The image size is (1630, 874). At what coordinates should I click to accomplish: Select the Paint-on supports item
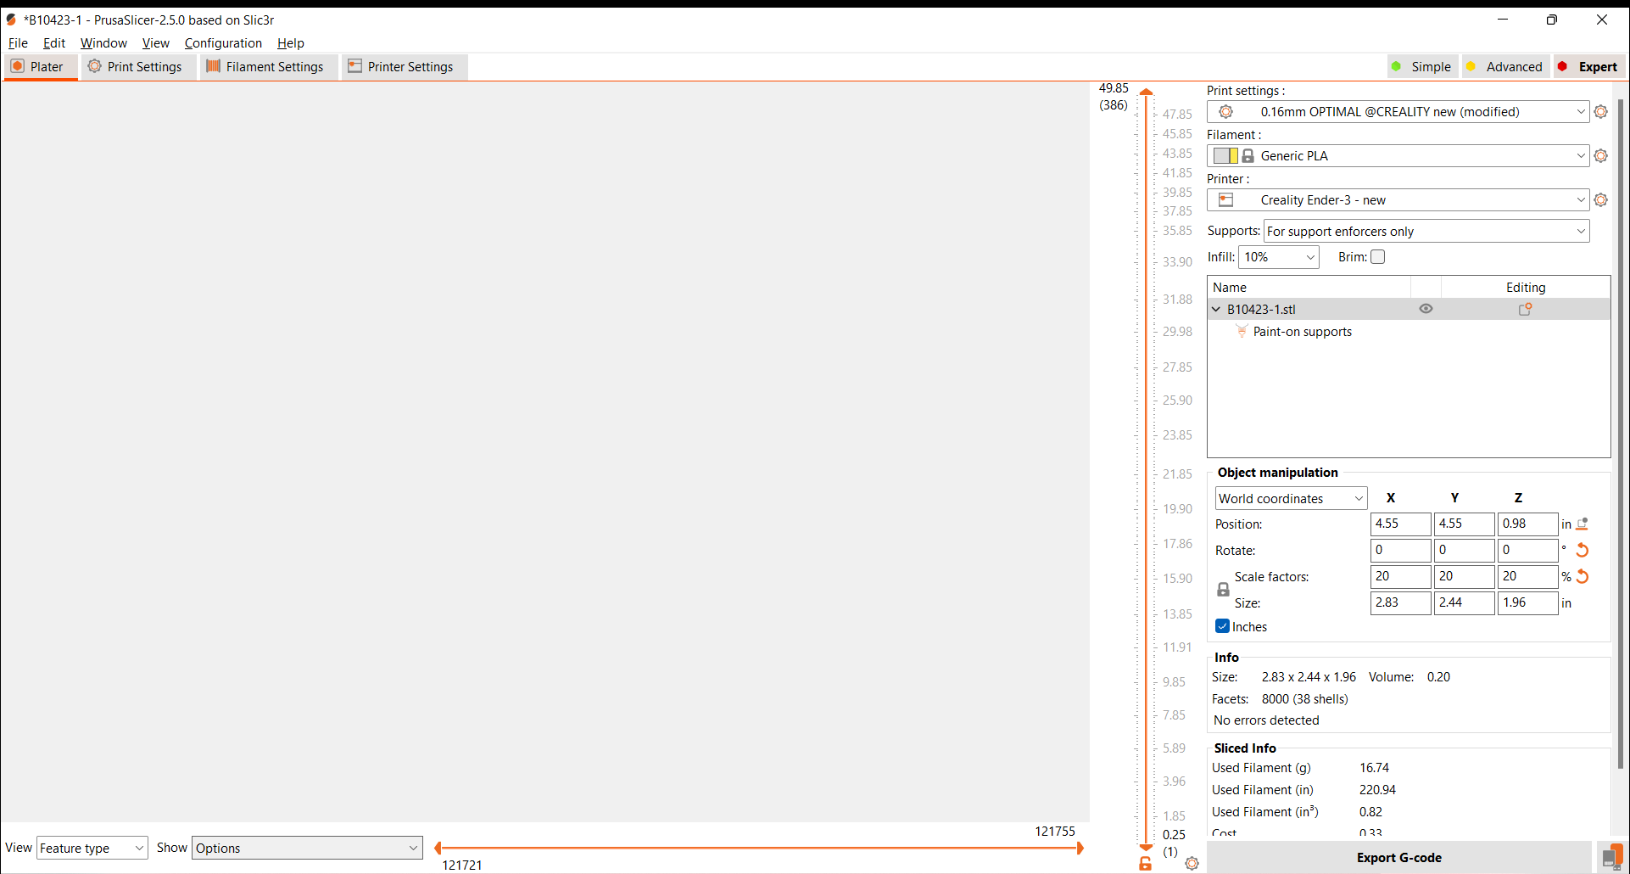pos(1303,331)
